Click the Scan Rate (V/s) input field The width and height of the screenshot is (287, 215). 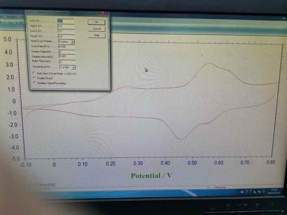[x=67, y=47]
